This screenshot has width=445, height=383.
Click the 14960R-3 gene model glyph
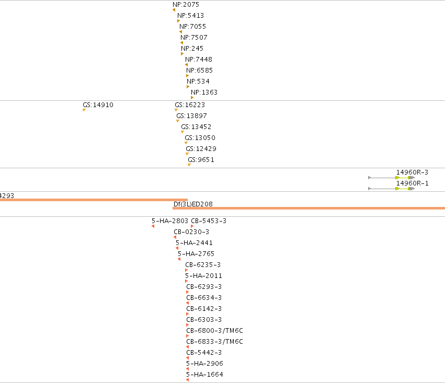click(x=391, y=178)
